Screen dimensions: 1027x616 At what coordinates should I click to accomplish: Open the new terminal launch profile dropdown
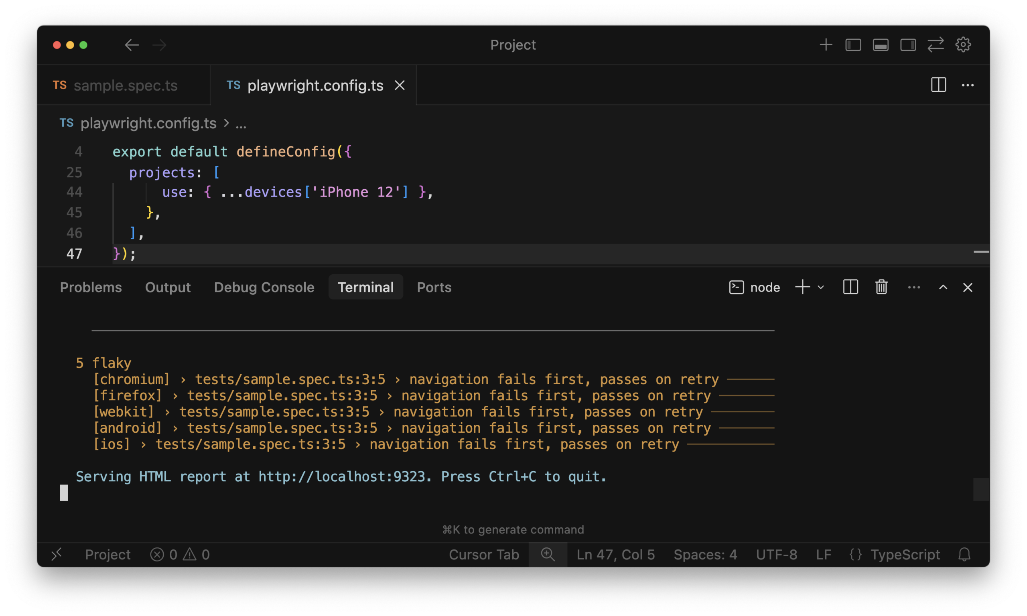pyautogui.click(x=821, y=287)
